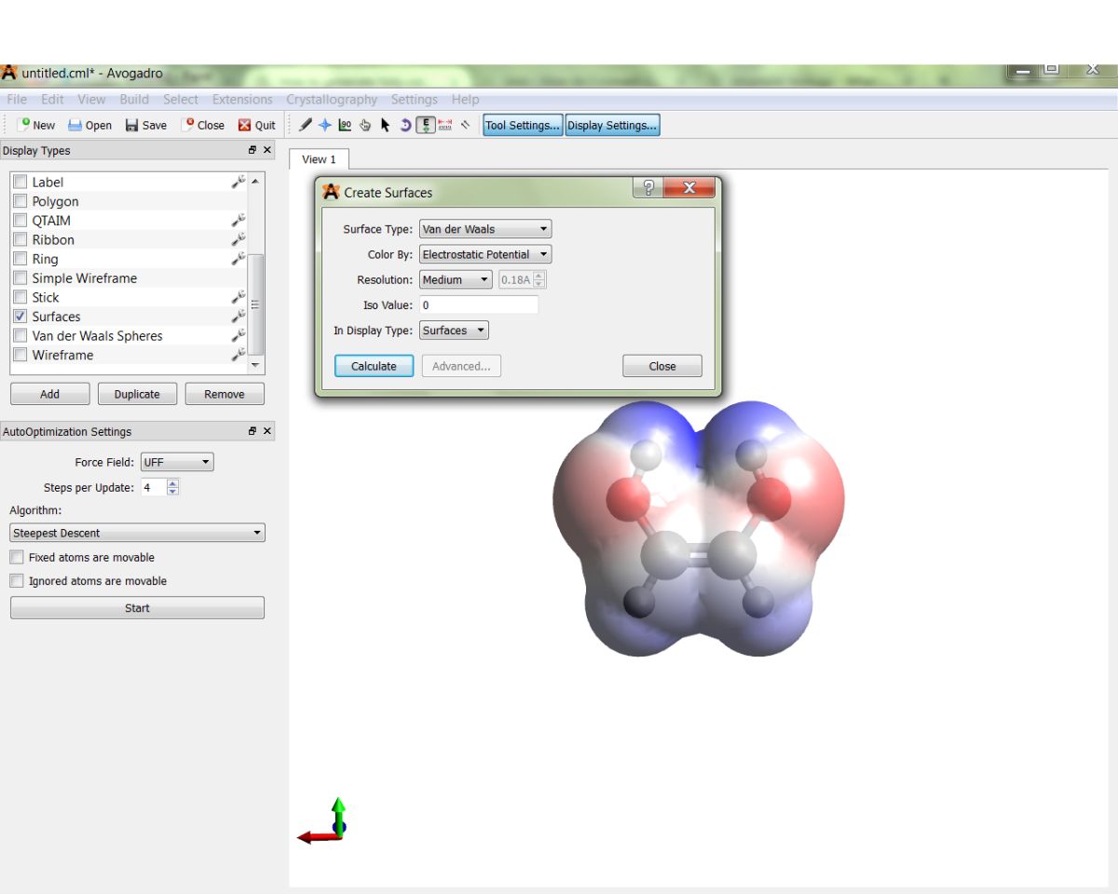
Task: Click Save in the toolbar
Action: 146,125
